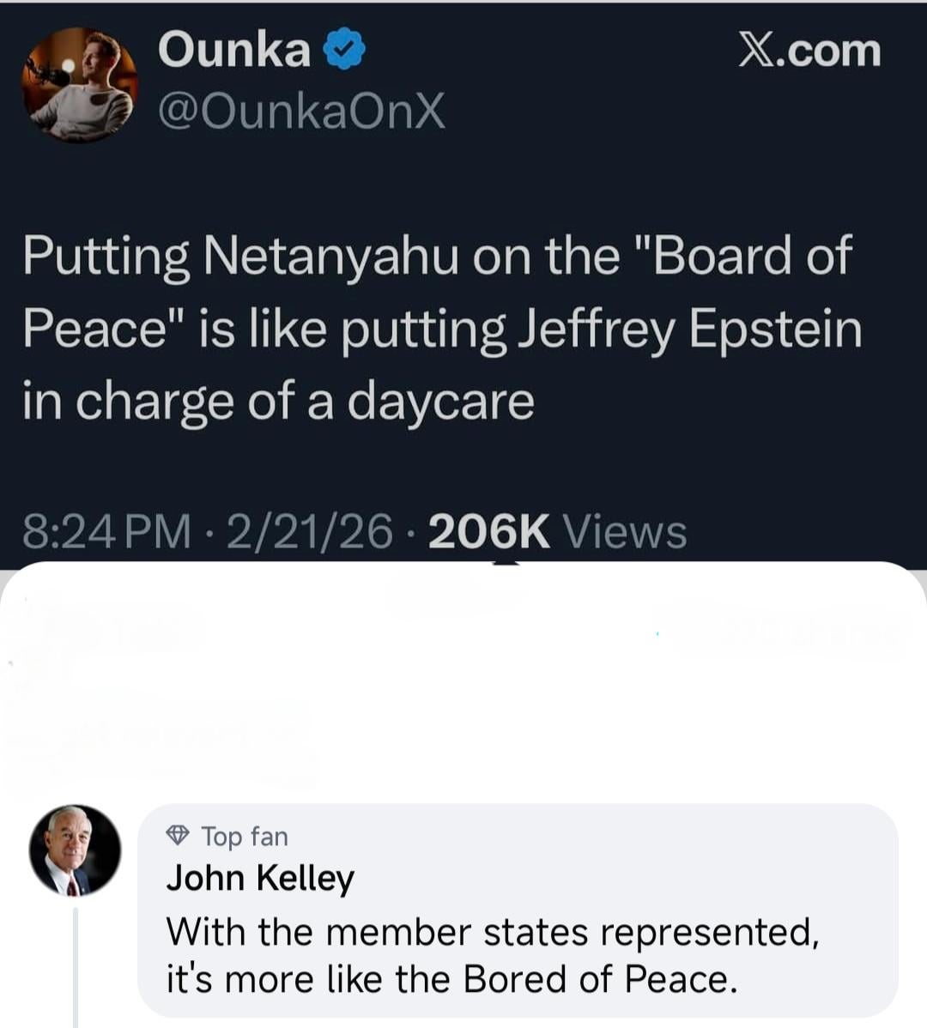Click the X.com label
This screenshot has height=1028, width=927.
[x=809, y=51]
